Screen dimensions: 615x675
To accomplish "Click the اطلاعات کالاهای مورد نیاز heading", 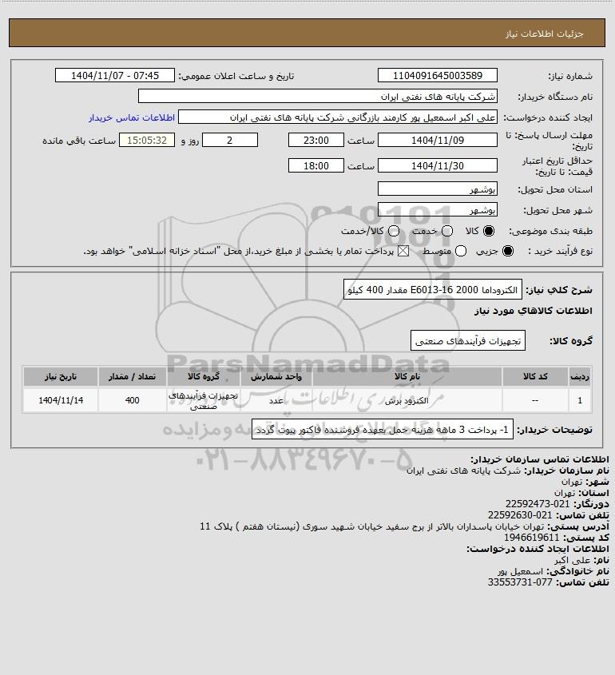I will 534,311.
